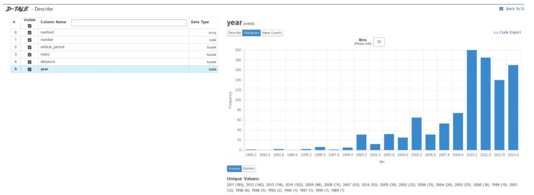Show the Outliers list
The image size is (534, 195).
point(249,169)
